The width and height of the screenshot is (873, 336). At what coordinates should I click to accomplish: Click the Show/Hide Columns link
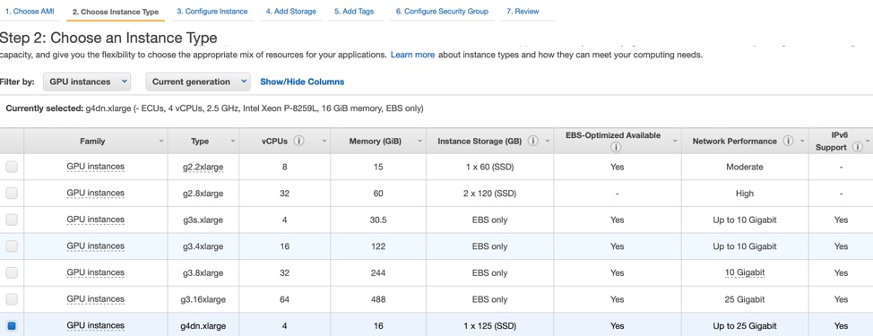click(x=302, y=82)
